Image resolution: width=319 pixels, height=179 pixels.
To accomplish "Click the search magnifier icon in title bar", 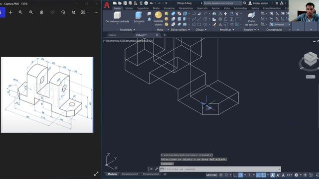I will point(245,3).
